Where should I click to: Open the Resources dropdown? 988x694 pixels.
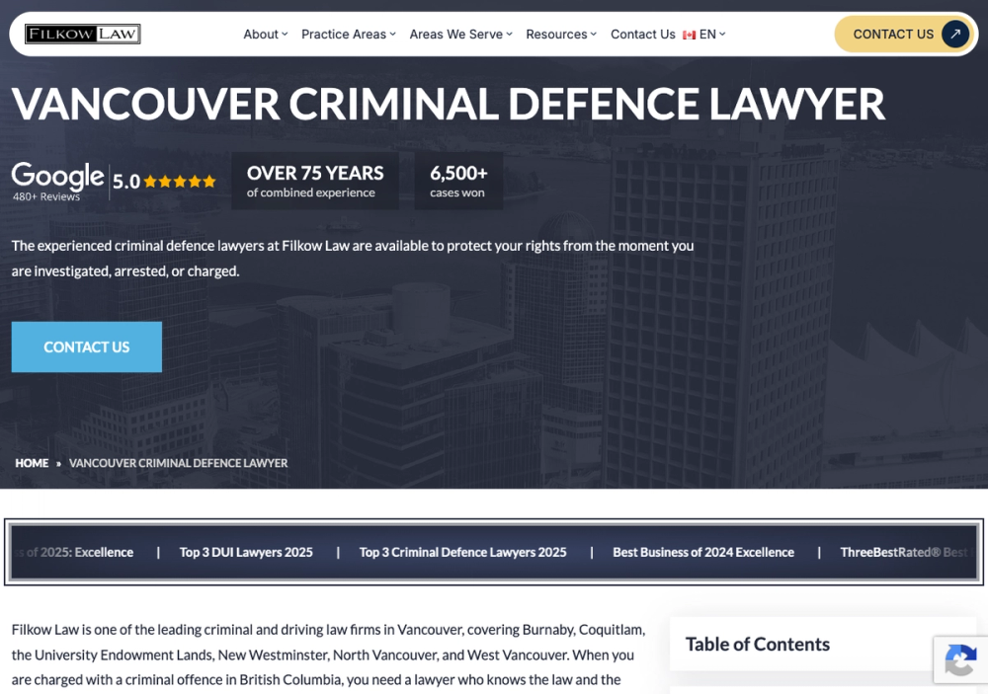tap(561, 35)
